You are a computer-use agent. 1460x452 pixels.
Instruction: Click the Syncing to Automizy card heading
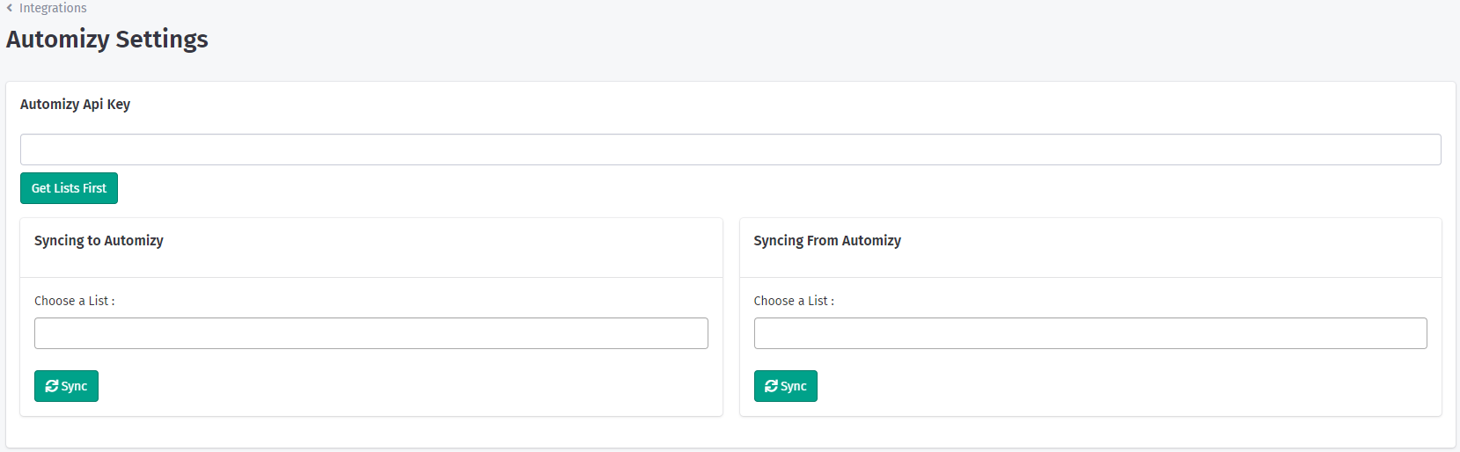(99, 241)
